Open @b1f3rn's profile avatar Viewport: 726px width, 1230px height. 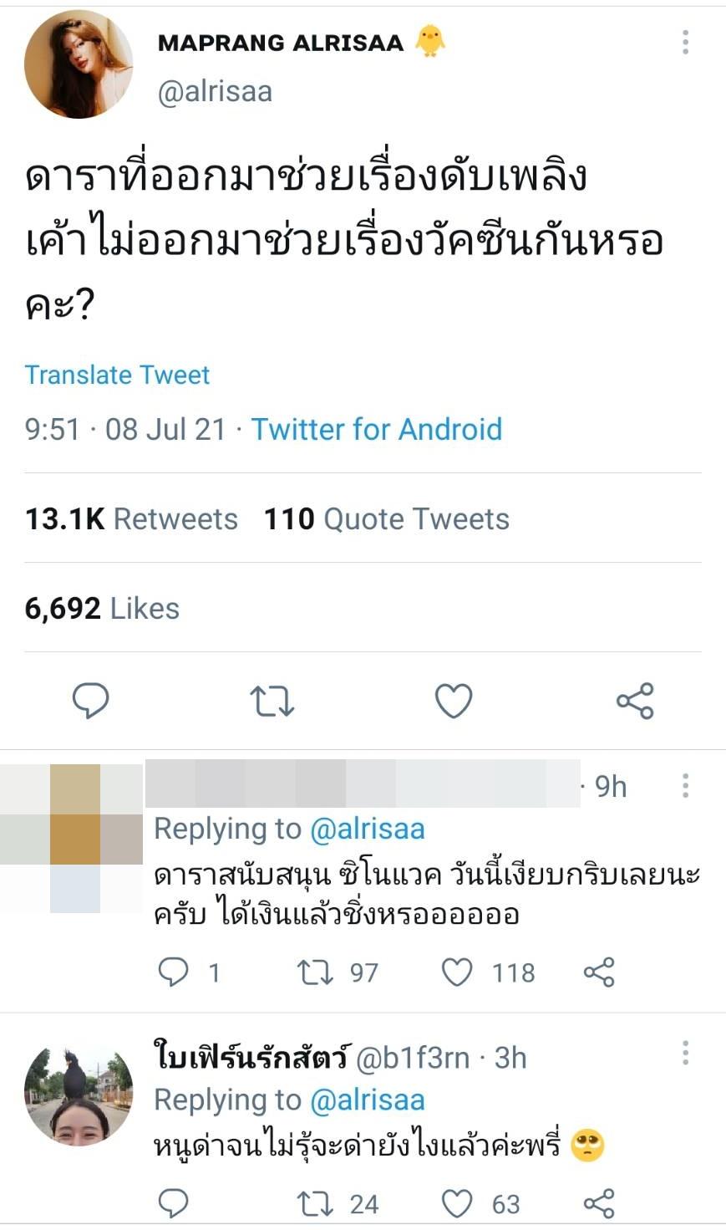[79, 1095]
